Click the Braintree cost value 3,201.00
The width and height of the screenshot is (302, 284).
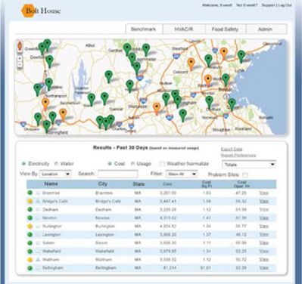(x=168, y=193)
